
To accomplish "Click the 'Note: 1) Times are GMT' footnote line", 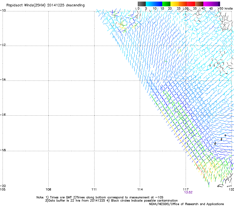I will tap(100, 197).
